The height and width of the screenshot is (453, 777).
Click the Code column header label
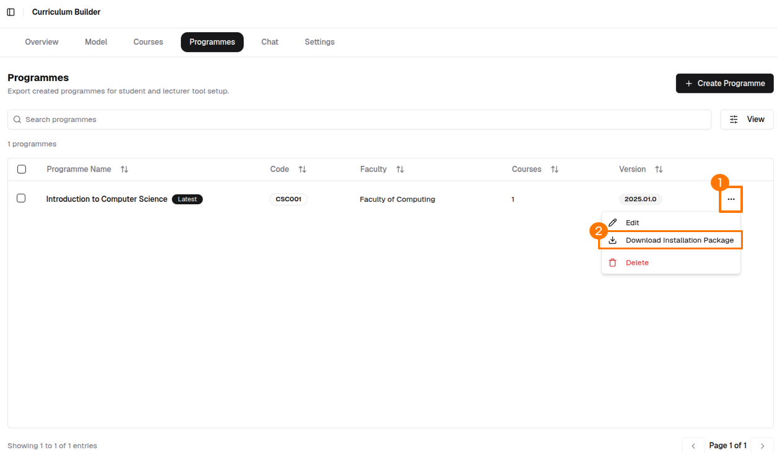click(x=280, y=170)
